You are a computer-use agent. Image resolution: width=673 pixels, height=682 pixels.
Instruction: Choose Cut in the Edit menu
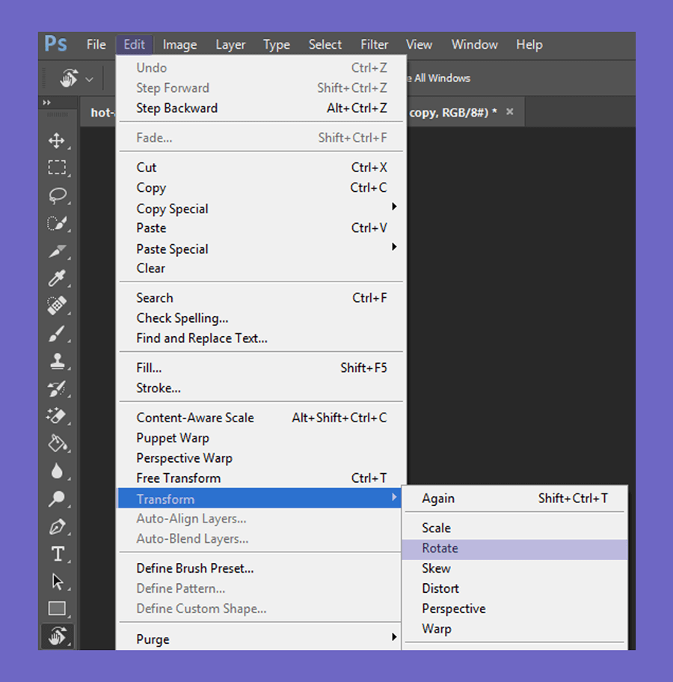(261, 168)
